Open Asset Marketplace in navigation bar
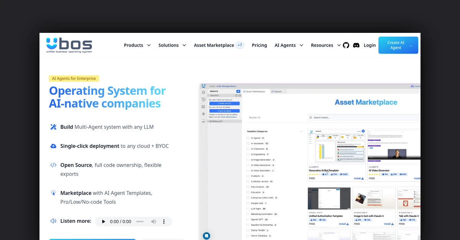460x240 pixels. tap(214, 45)
